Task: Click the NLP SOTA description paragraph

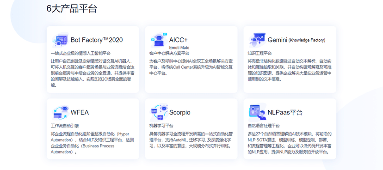Action: 290,143
